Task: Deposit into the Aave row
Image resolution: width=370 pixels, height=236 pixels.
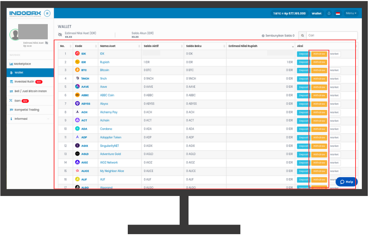Action: (x=303, y=87)
